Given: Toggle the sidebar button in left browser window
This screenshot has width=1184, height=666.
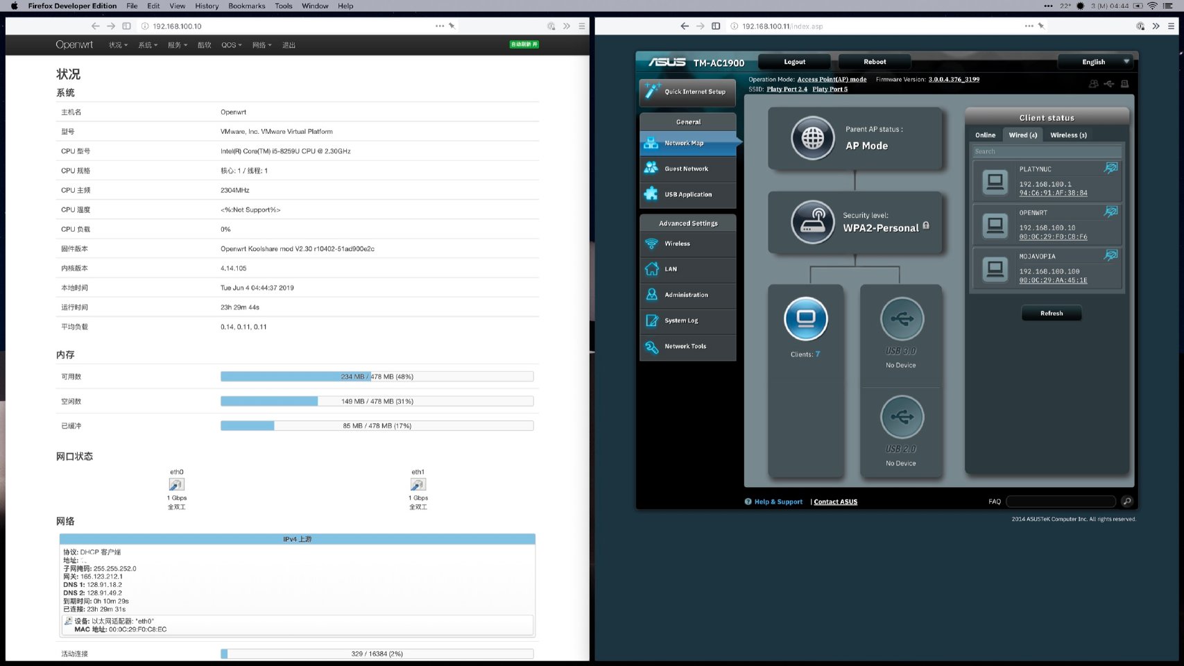Looking at the screenshot, I should click(x=126, y=26).
